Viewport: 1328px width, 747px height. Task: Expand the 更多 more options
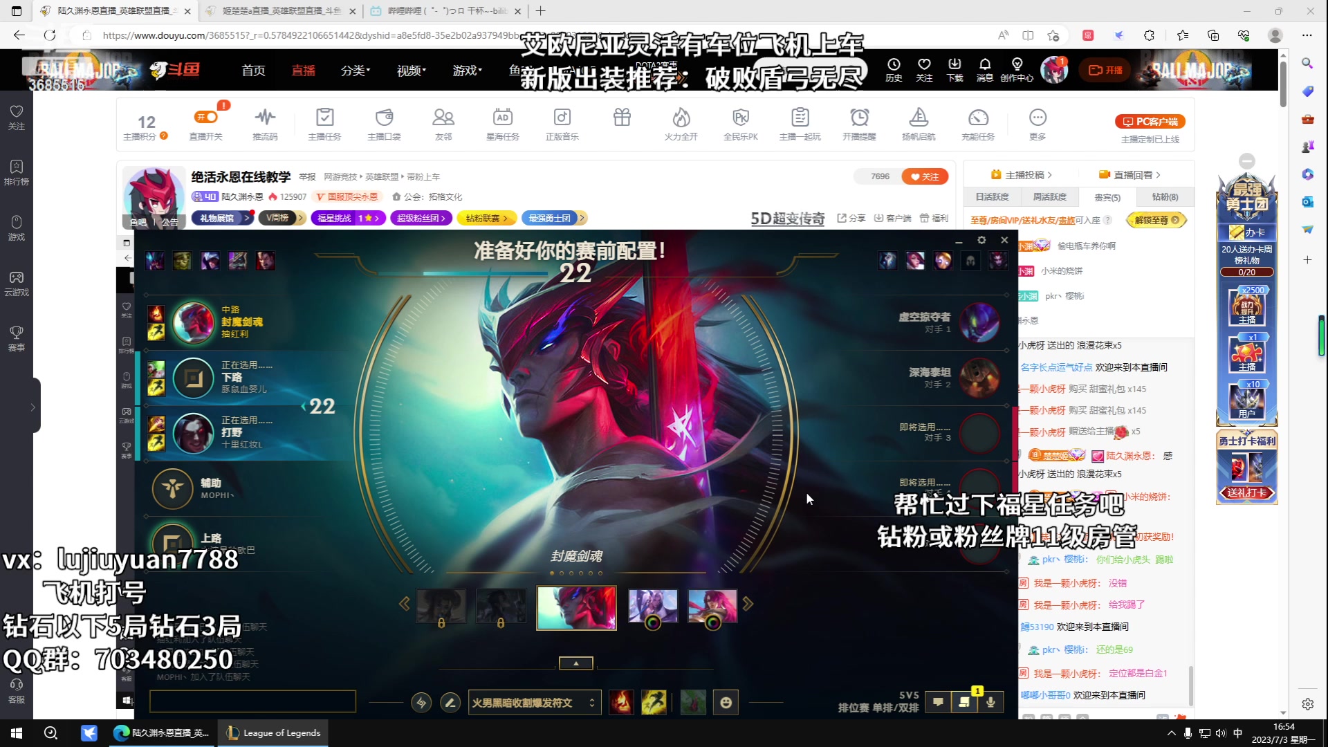tap(1037, 124)
